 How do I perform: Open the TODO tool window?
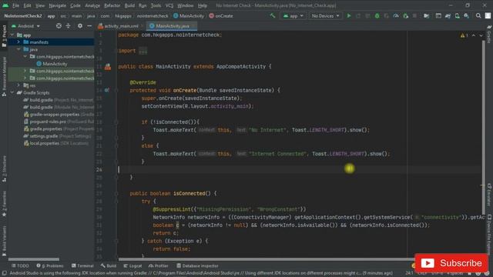point(20,265)
